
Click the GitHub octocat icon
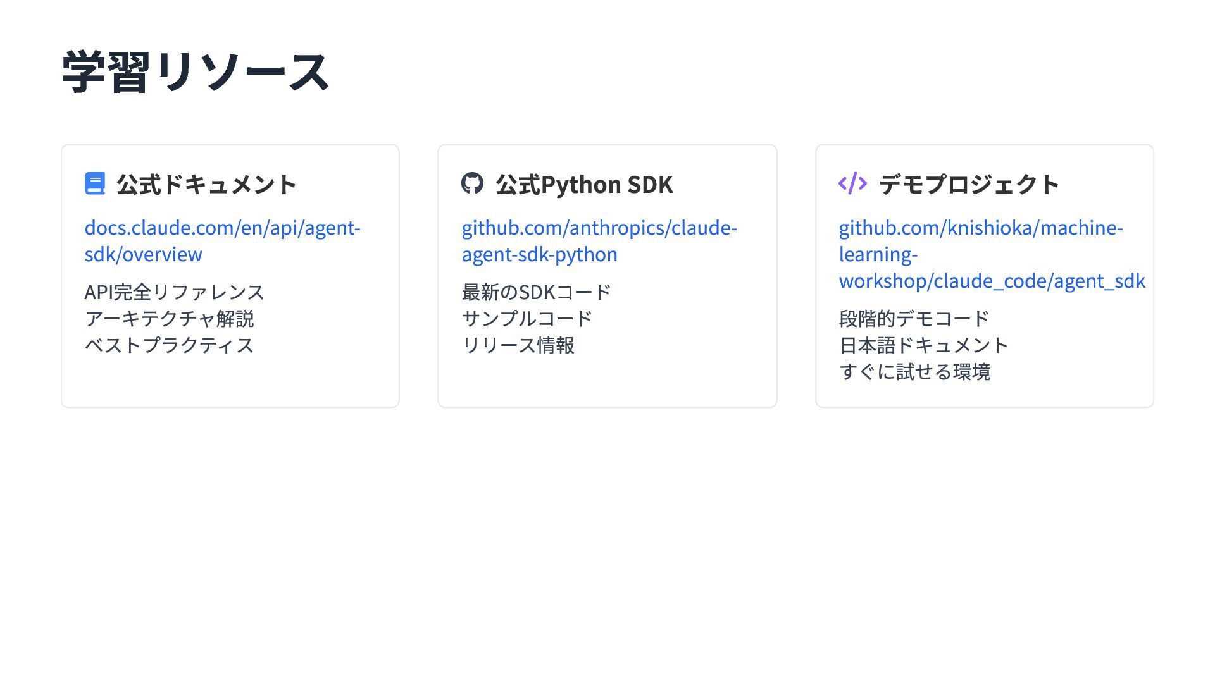tap(472, 183)
